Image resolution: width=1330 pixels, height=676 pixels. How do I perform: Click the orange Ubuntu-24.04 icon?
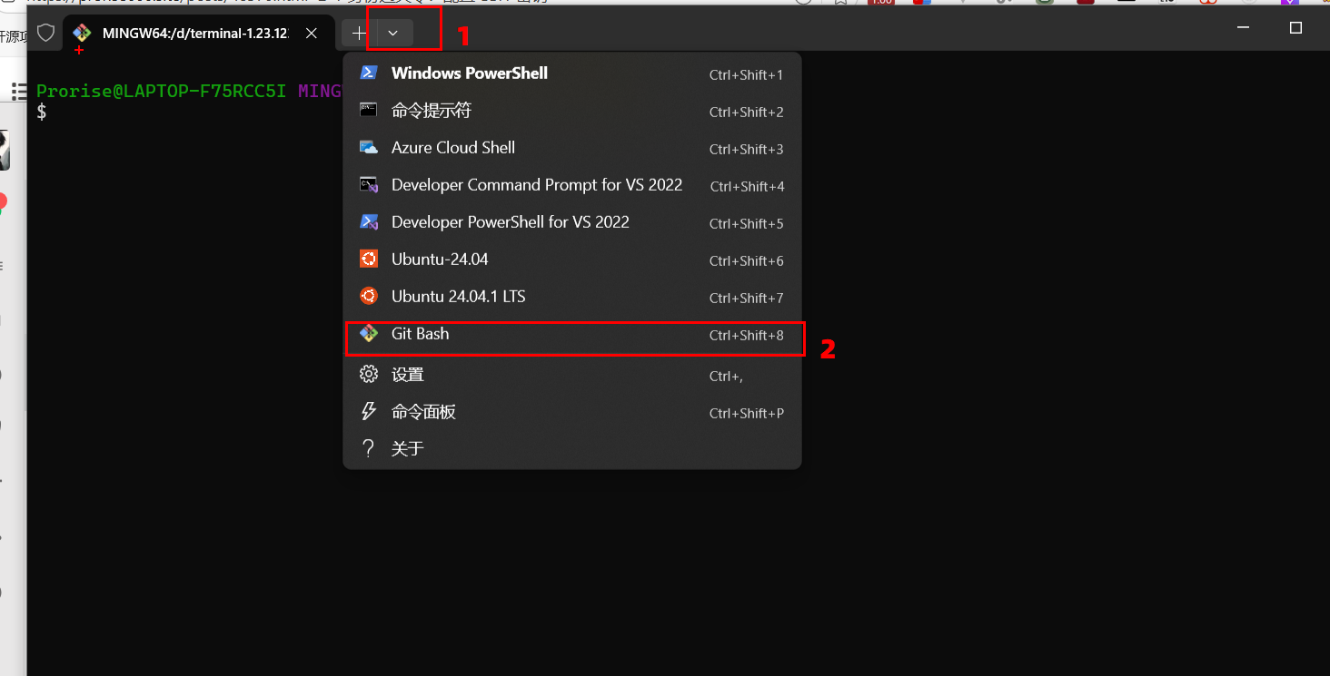[369, 260]
